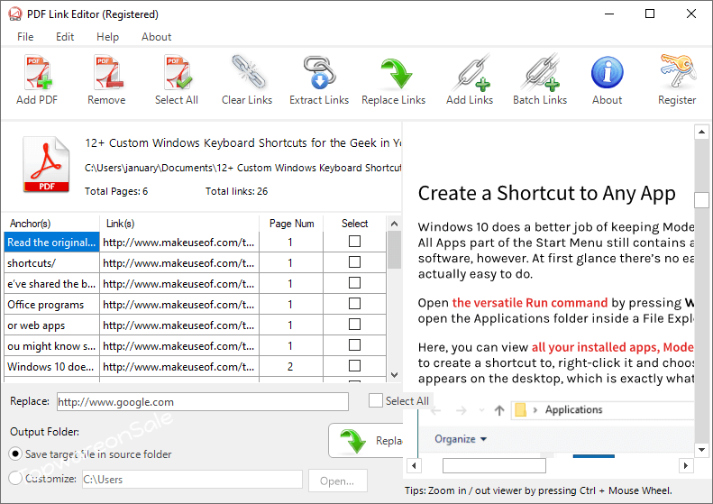The height and width of the screenshot is (504, 713).
Task: Click 'Total links: 26' text
Action: (x=236, y=191)
